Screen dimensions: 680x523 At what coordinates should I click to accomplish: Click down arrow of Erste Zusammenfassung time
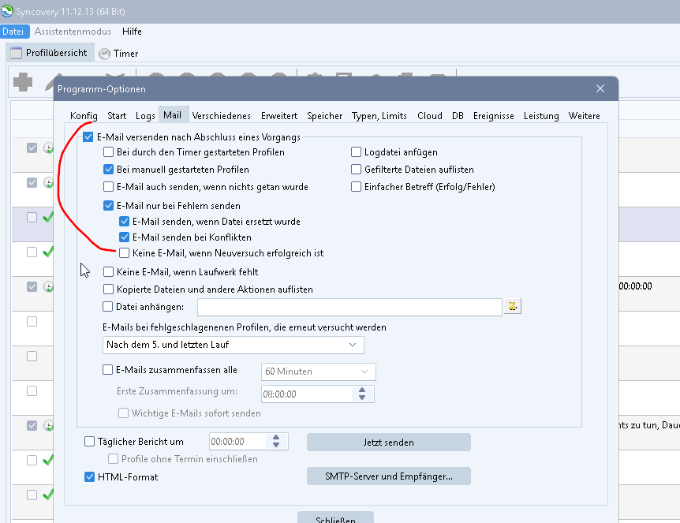(362, 398)
